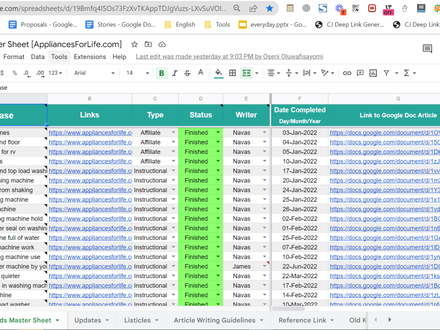The image size is (440, 330).
Task: Open the Data menu
Action: click(37, 57)
